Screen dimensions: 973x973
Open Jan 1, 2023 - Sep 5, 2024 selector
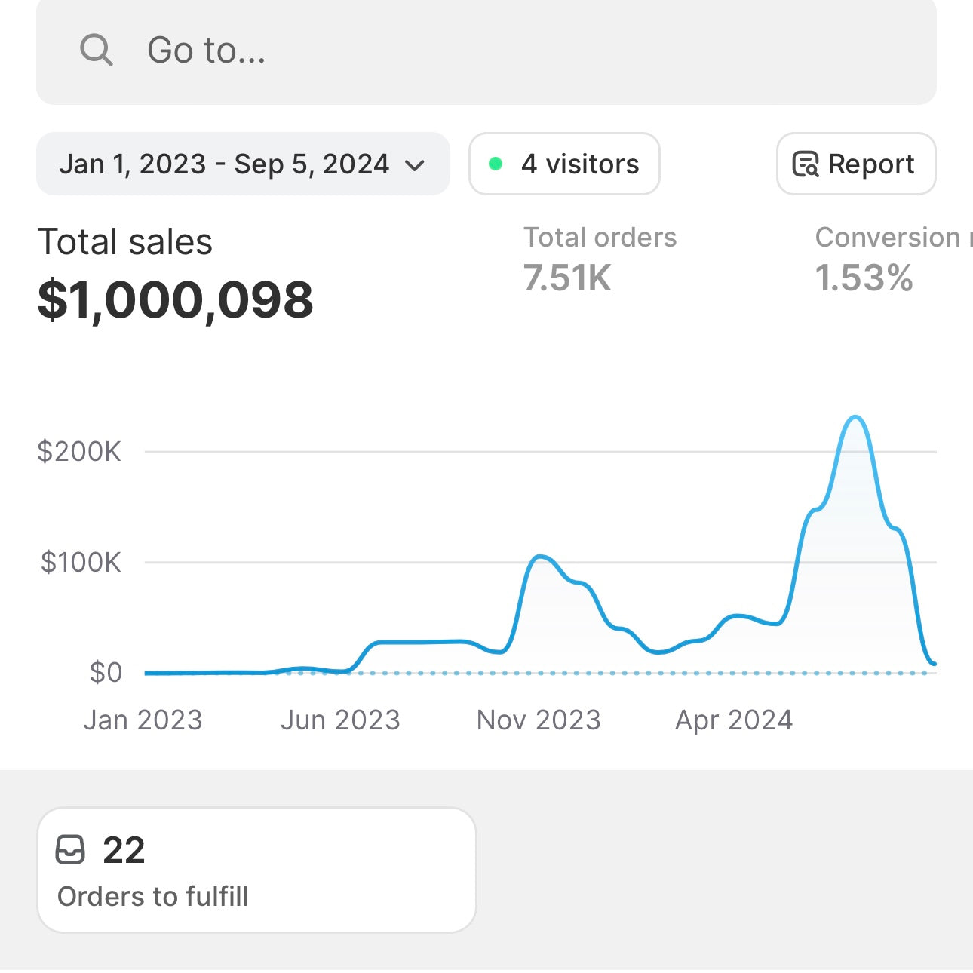pos(225,164)
